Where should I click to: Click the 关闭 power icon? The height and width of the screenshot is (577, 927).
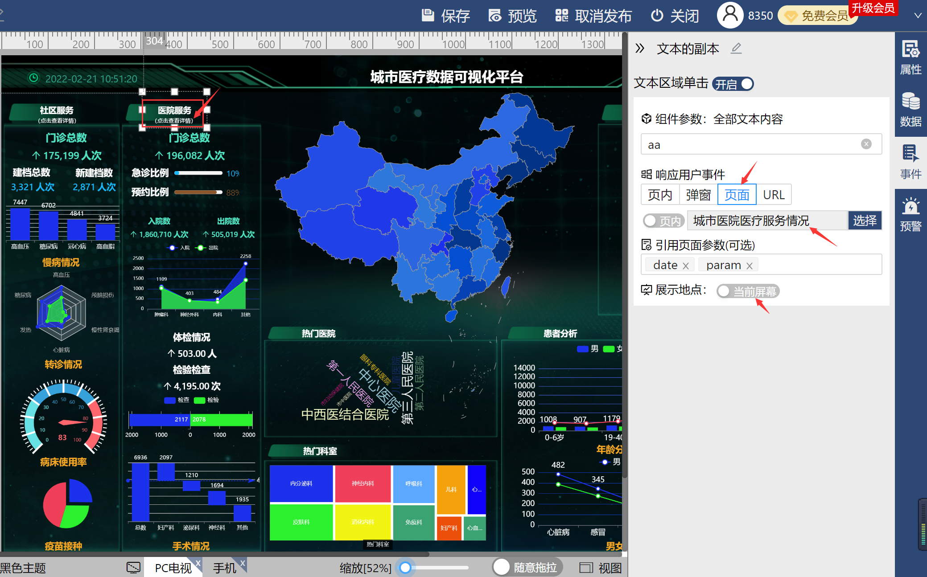[x=657, y=16]
